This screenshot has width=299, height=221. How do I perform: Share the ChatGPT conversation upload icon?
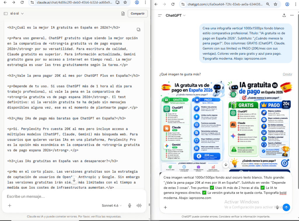284,15
